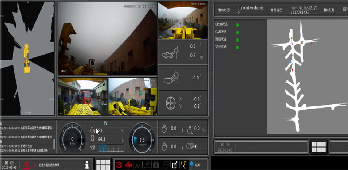Click the loader boom height icon
The image size is (348, 170).
171,53
